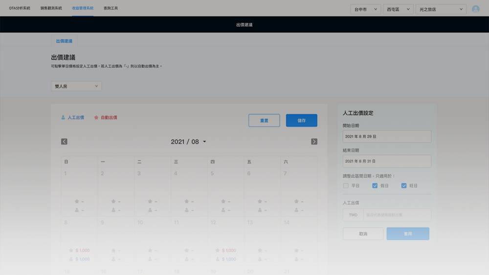Open the OTA分析系統 menu

(x=20, y=8)
